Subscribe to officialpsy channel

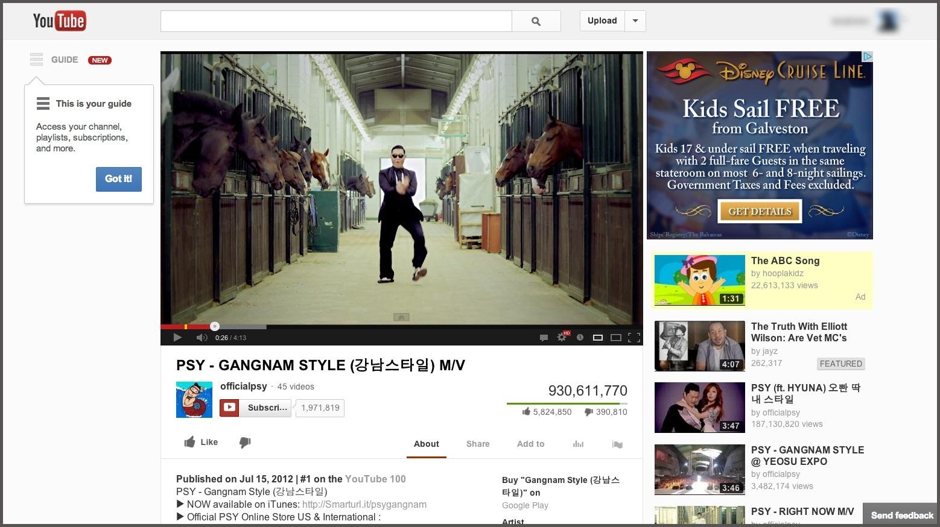pos(255,408)
